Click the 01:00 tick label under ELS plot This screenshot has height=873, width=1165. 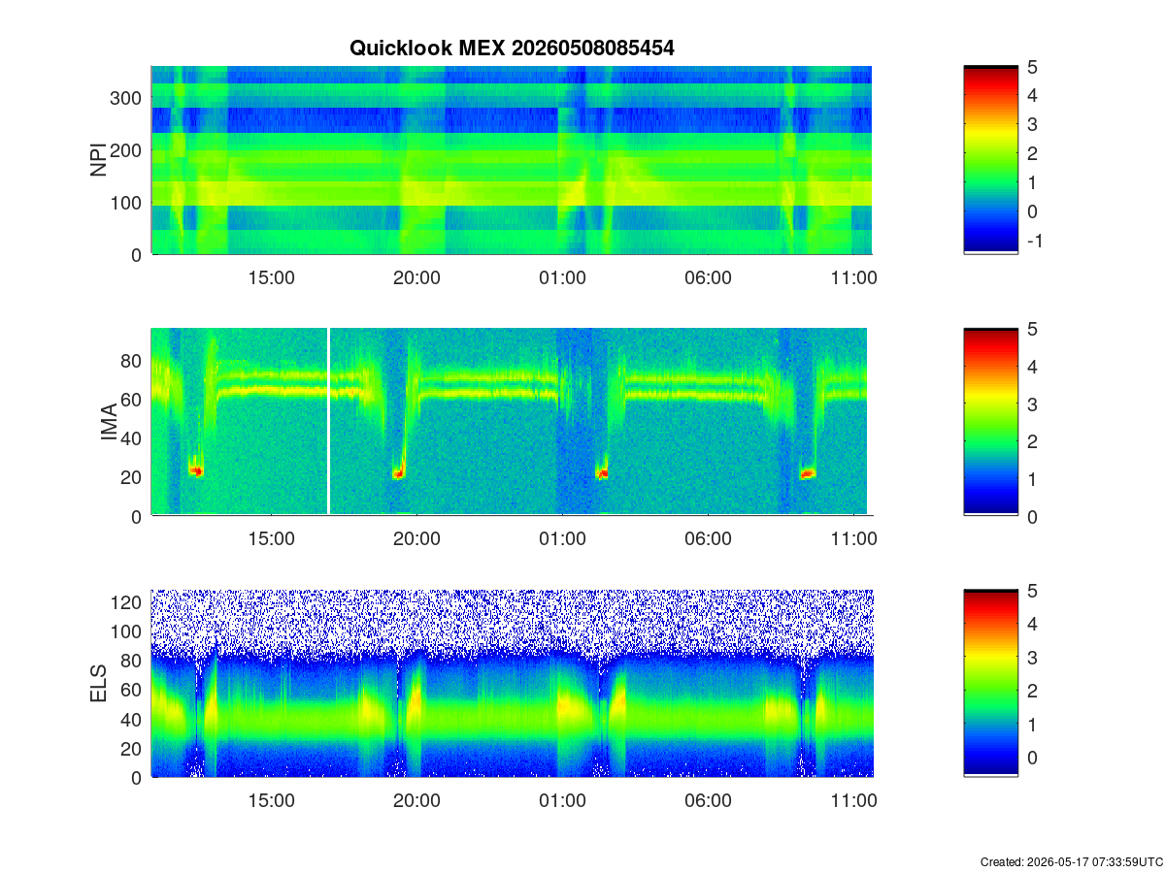tap(563, 801)
